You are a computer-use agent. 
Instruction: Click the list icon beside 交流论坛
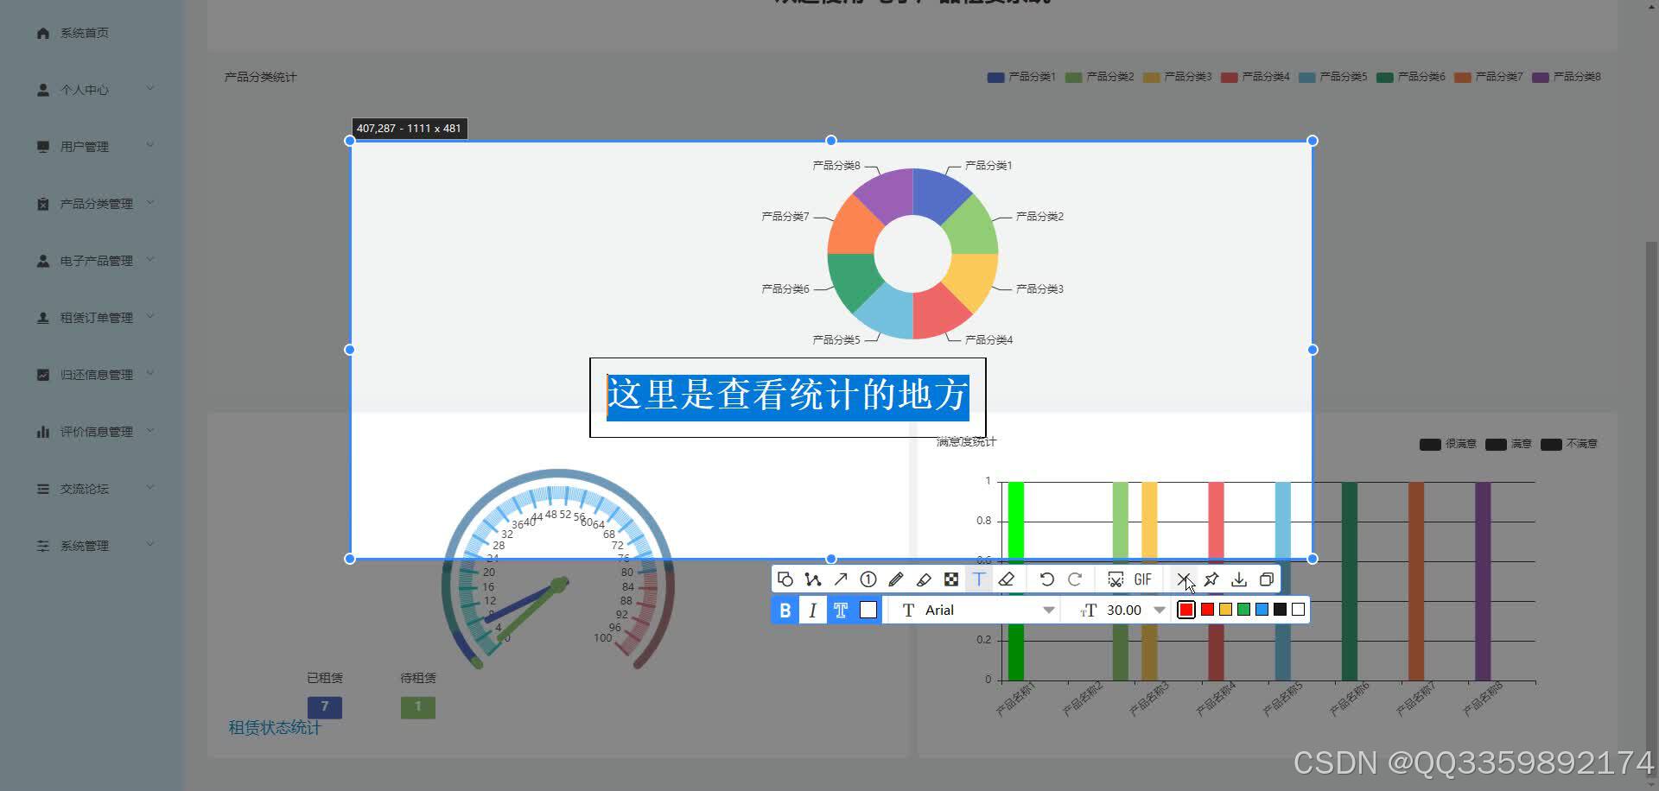pos(43,489)
